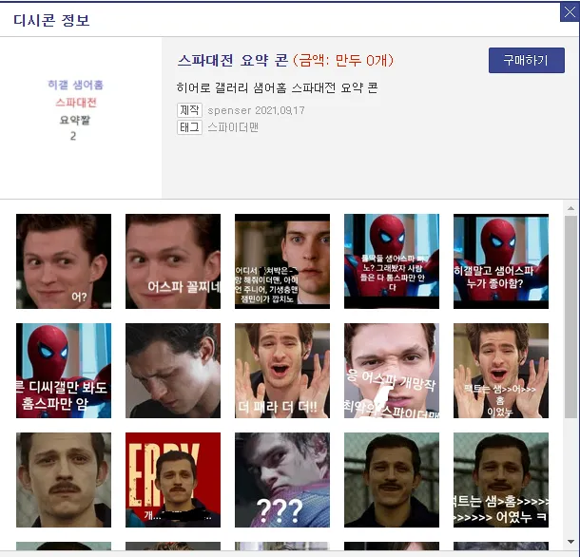
Task: Select the sticker captioned 어스파 꼴찌네
Action: [x=173, y=261]
